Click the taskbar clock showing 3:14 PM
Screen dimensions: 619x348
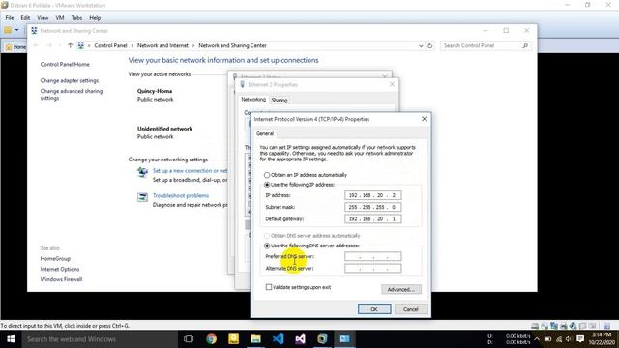602,339
